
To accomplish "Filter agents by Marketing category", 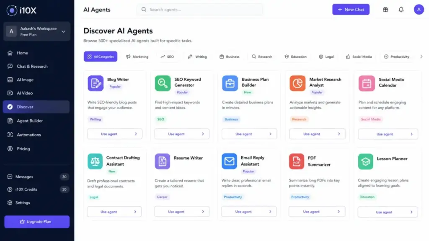I will [x=137, y=56].
